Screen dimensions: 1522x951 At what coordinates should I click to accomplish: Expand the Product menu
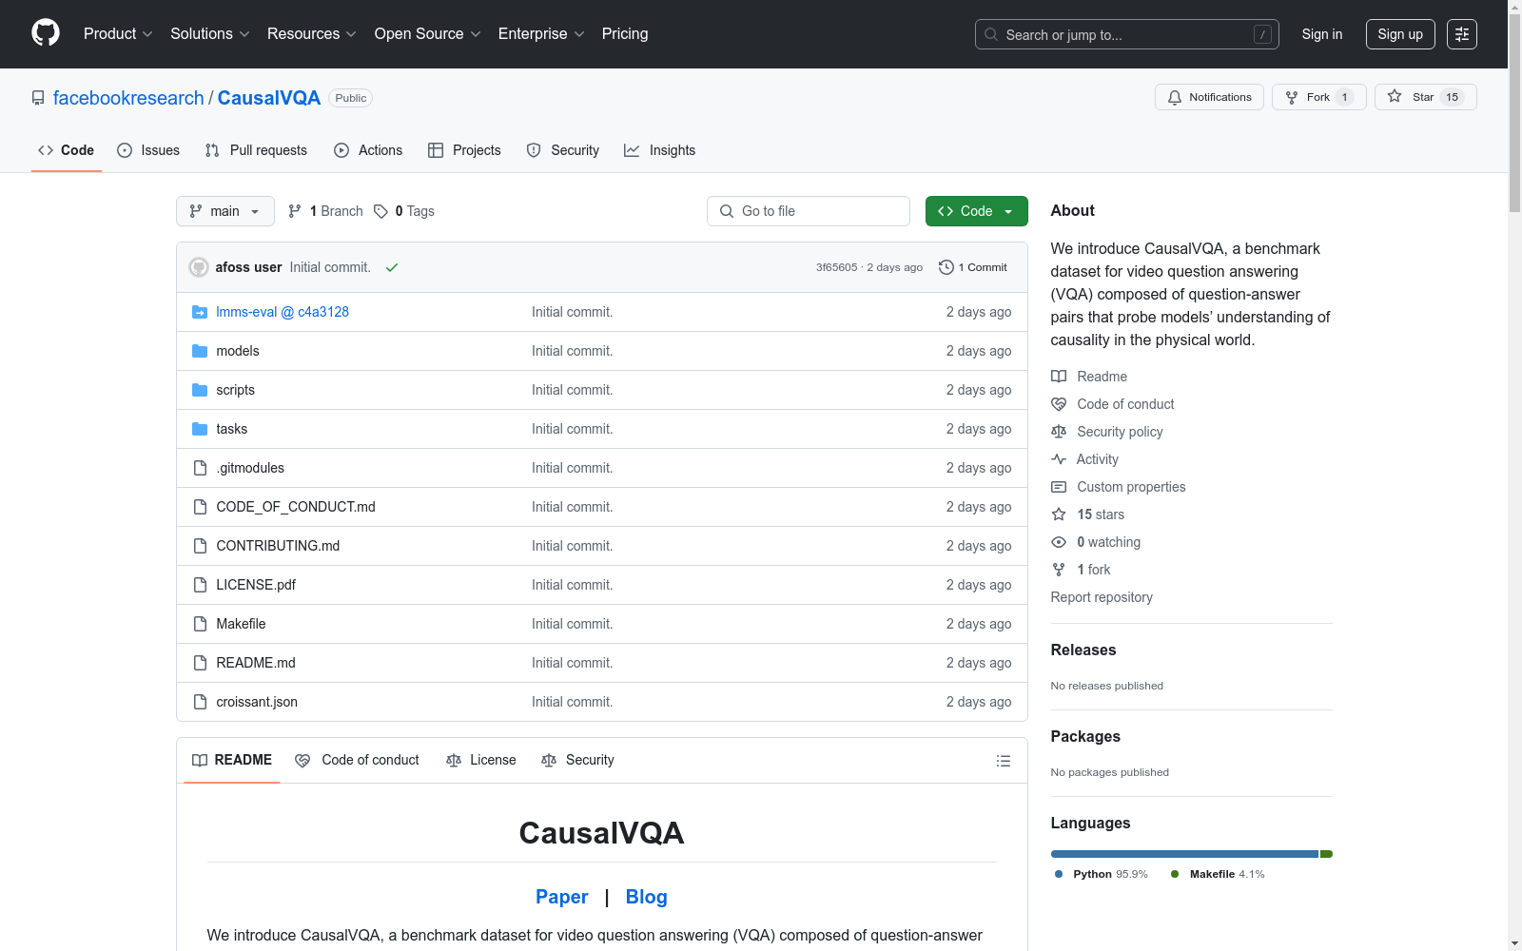click(x=118, y=34)
